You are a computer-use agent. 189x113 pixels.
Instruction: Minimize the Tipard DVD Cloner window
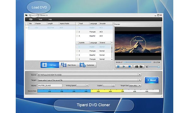[155, 15]
